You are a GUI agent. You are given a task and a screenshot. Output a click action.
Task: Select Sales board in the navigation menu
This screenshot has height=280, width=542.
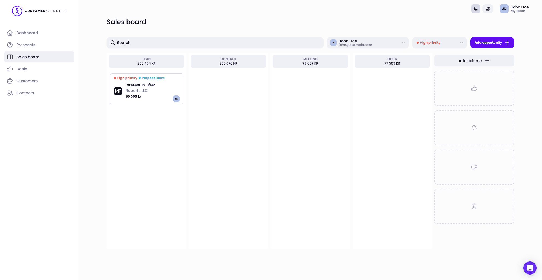click(x=28, y=57)
